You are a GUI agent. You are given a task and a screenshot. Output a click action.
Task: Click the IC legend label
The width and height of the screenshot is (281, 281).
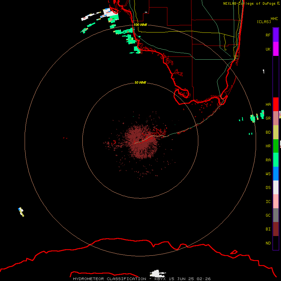tap(268, 202)
